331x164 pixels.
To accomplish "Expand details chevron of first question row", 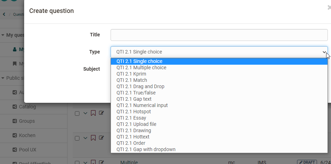I will pyautogui.click(x=85, y=113).
